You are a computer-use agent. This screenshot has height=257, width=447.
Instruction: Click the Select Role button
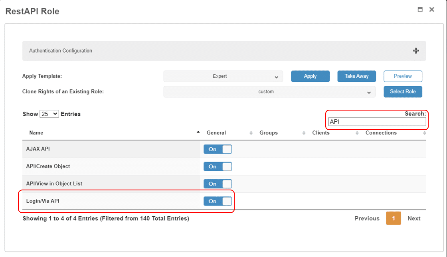click(x=403, y=92)
